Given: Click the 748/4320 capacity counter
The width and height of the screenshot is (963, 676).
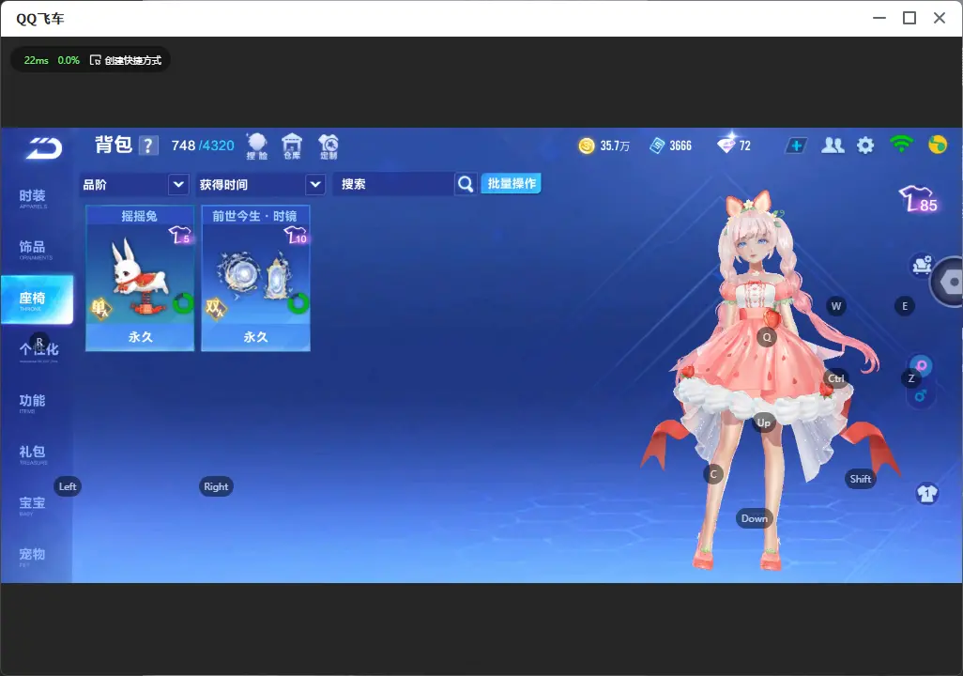Looking at the screenshot, I should point(203,146).
